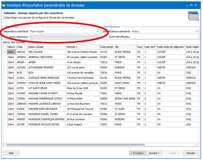Click the 180 avenue Charles Floquet cell
Viewport: 203px width, 161px height.
82,52
